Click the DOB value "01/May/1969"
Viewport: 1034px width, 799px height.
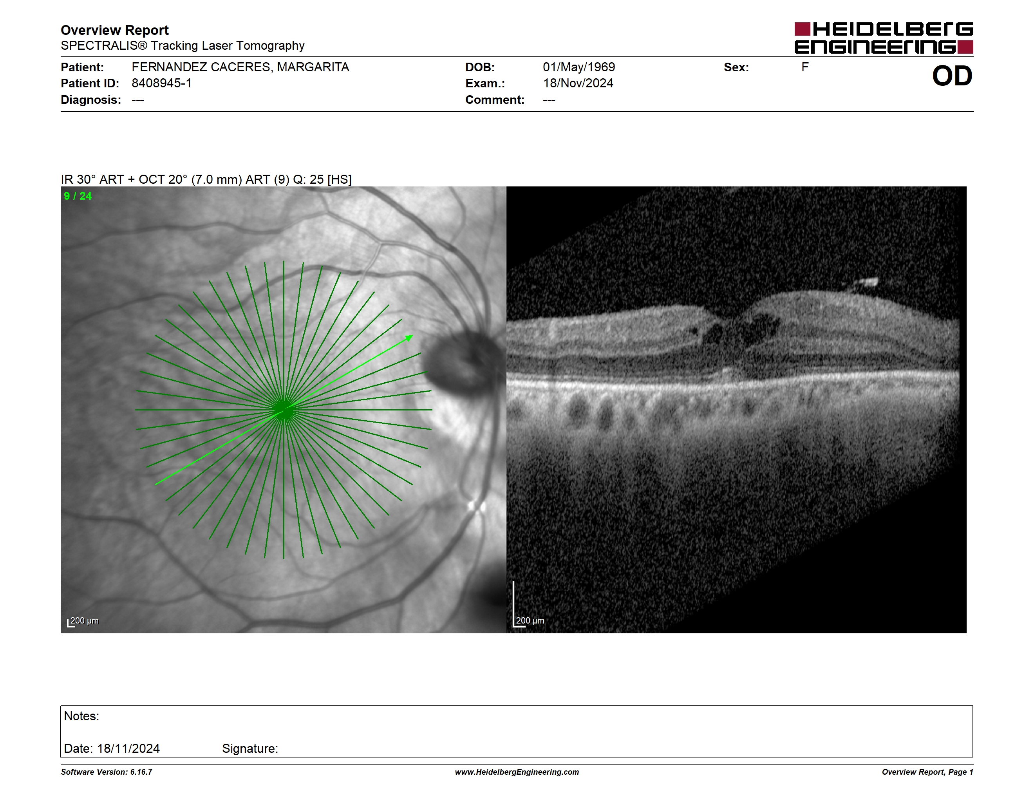point(578,67)
